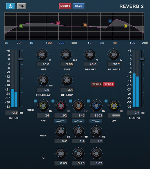150x169 pixels.
Task: Select the peak bell filter shape icon
Action: pos(78,121)
